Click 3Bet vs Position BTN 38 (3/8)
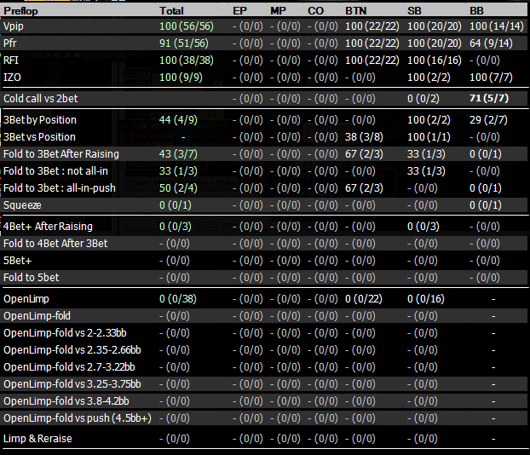 364,137
